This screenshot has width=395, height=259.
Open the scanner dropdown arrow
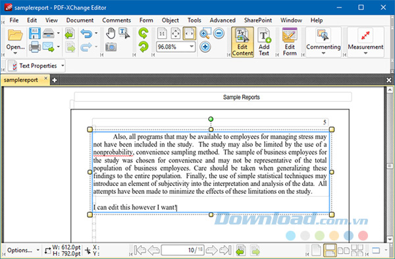pos(58,33)
